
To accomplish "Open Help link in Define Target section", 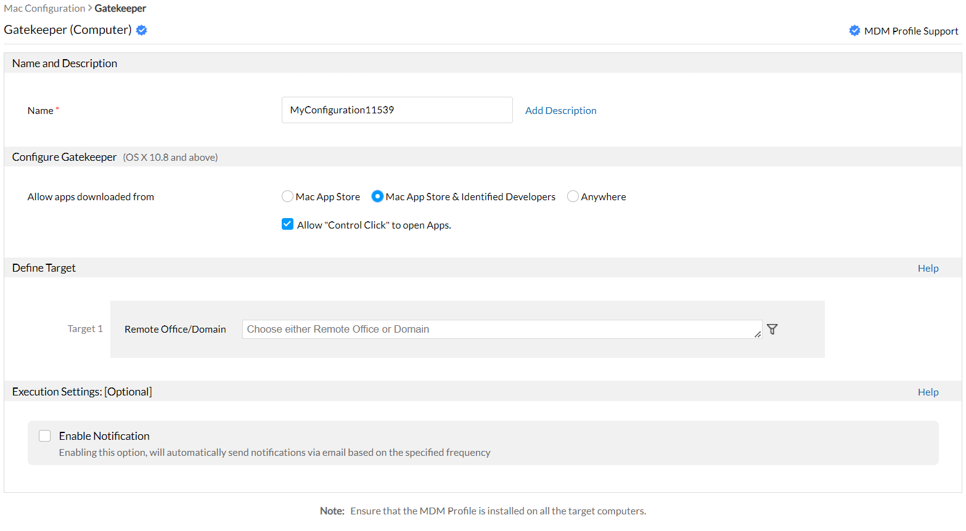I will (928, 268).
